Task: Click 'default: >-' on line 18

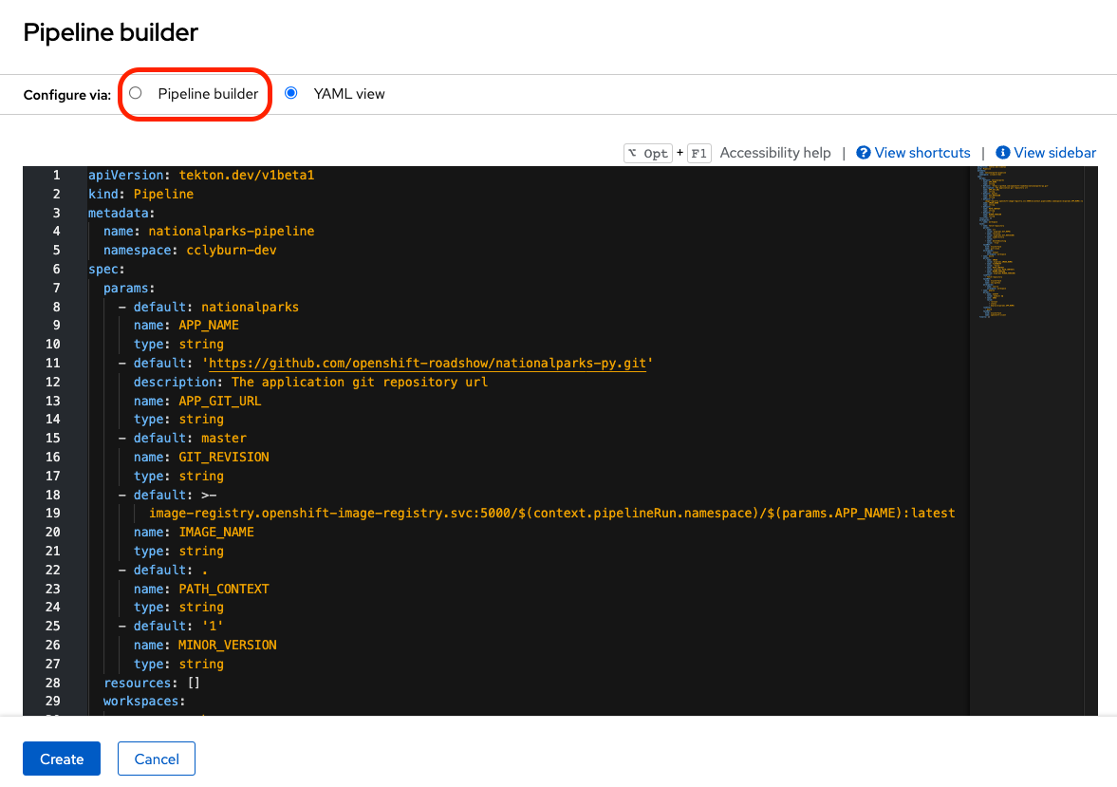Action: coord(175,495)
